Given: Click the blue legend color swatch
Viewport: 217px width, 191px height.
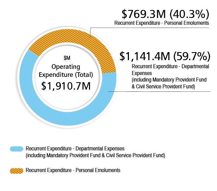Looking at the screenshot, I should pyautogui.click(x=17, y=149).
